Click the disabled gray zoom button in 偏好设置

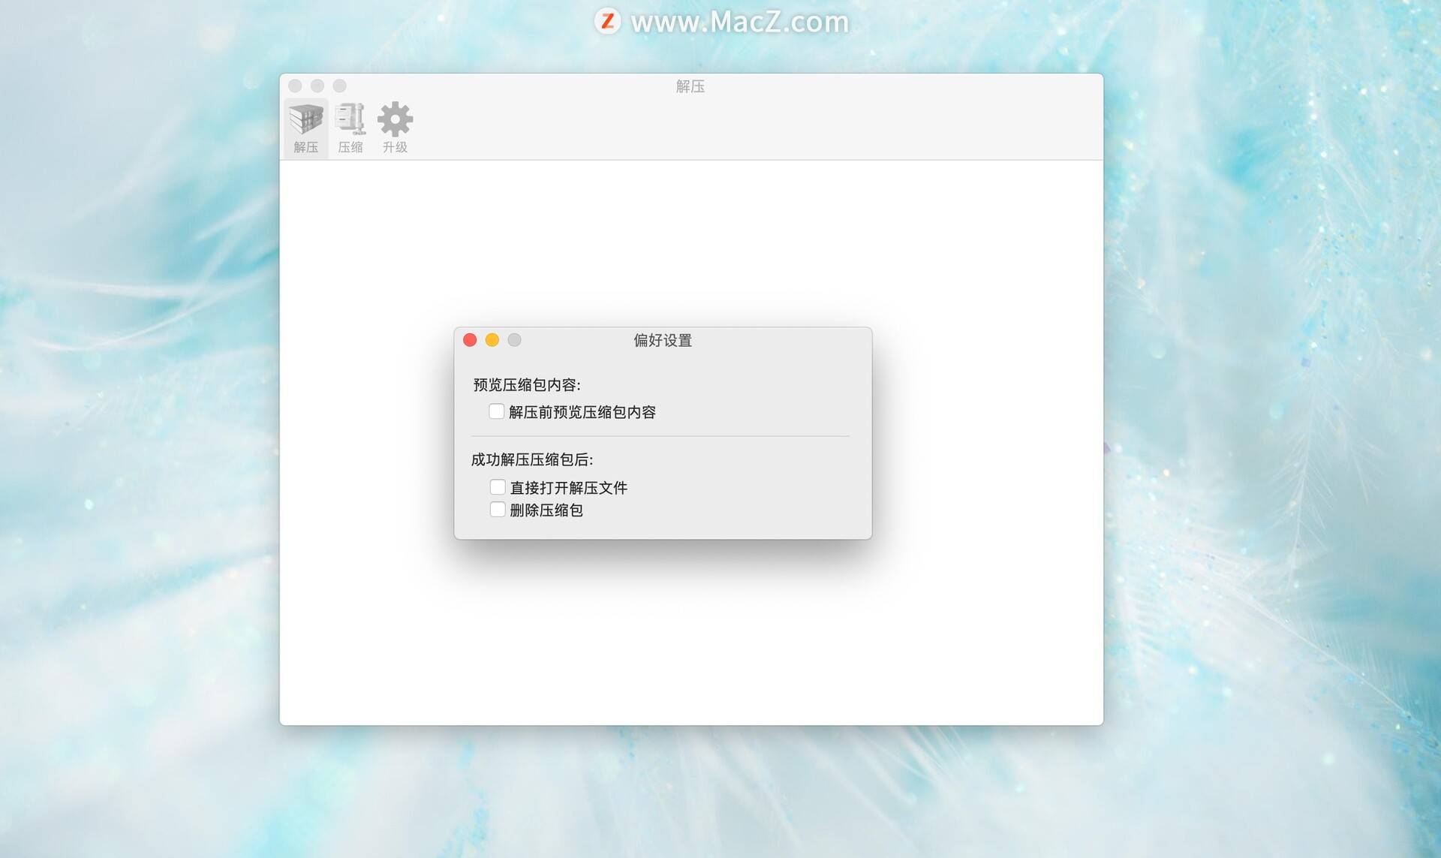point(514,340)
